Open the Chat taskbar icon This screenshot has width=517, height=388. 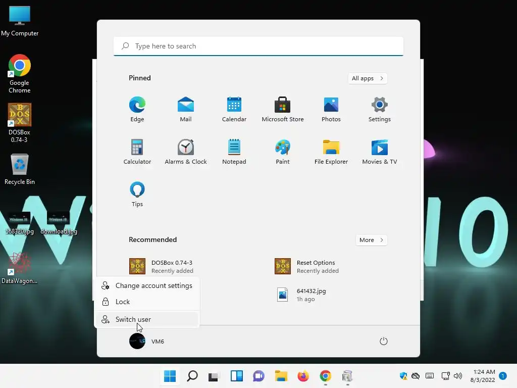tap(258, 376)
